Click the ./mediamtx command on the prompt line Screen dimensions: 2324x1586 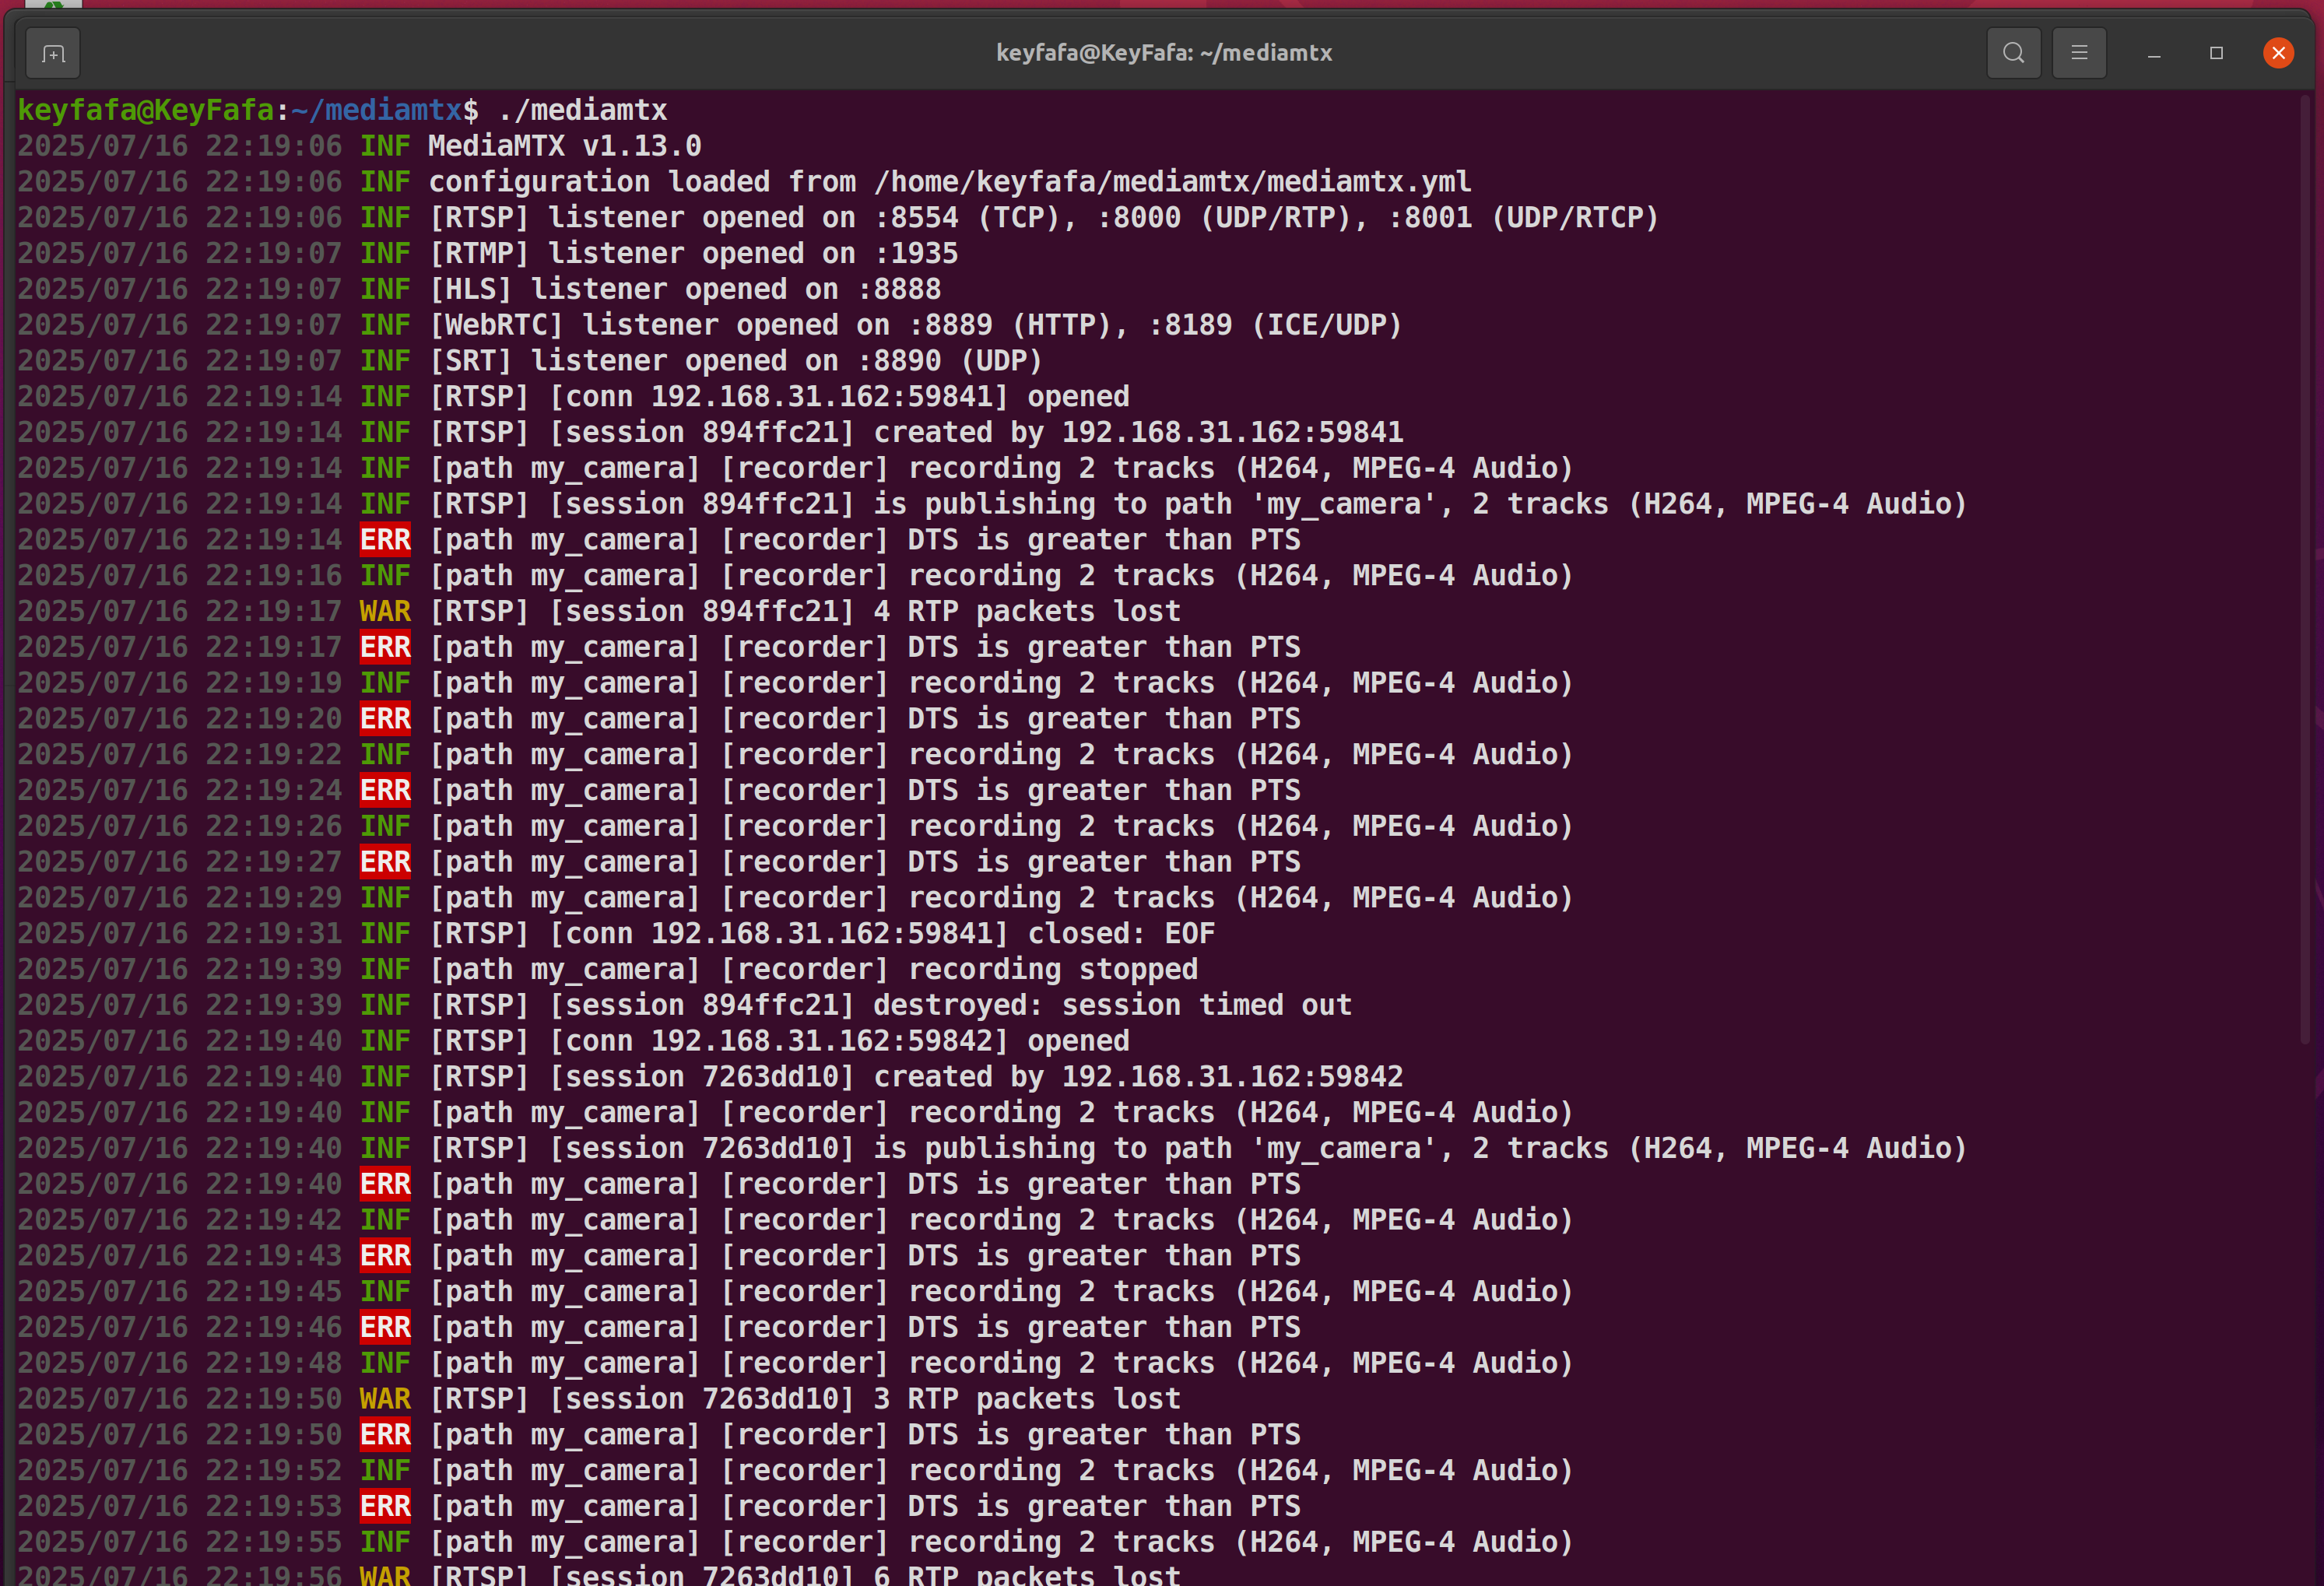[x=584, y=110]
